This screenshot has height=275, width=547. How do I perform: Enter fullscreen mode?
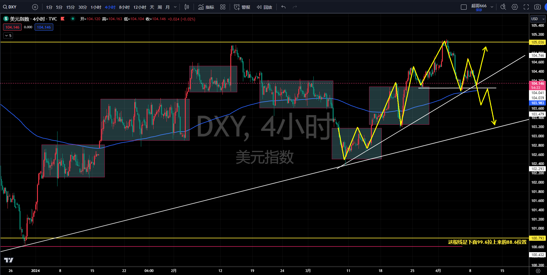(526, 7)
